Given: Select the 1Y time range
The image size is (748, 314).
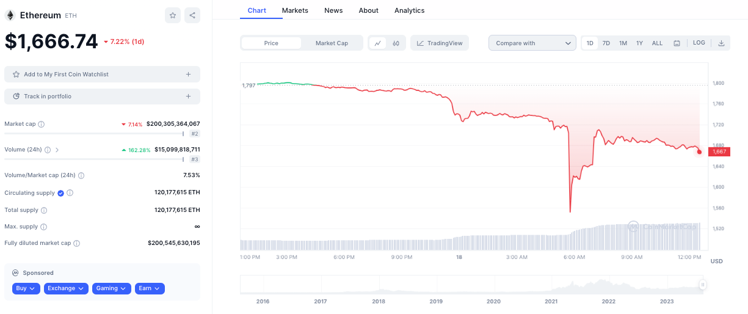Looking at the screenshot, I should click(639, 43).
